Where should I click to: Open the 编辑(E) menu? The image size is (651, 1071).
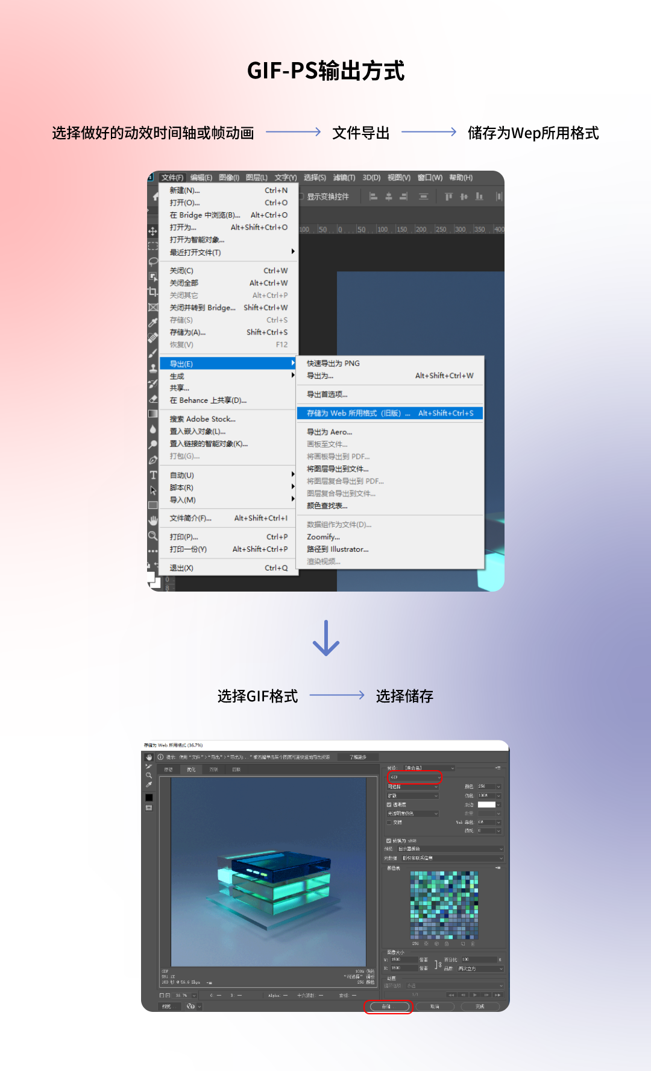(x=201, y=177)
